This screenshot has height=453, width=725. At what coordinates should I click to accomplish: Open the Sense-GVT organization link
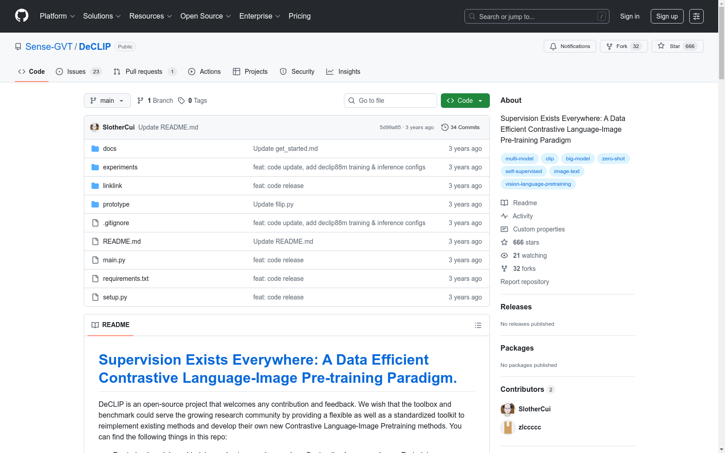(x=49, y=47)
